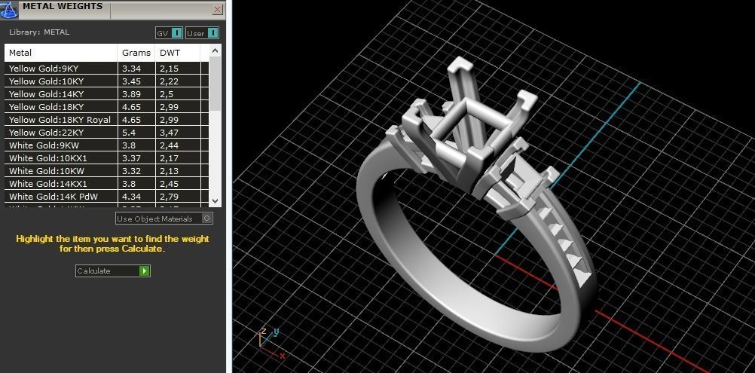Select the White Gold:10KX1 row
Image resolution: width=755 pixels, height=373 pixels.
107,157
